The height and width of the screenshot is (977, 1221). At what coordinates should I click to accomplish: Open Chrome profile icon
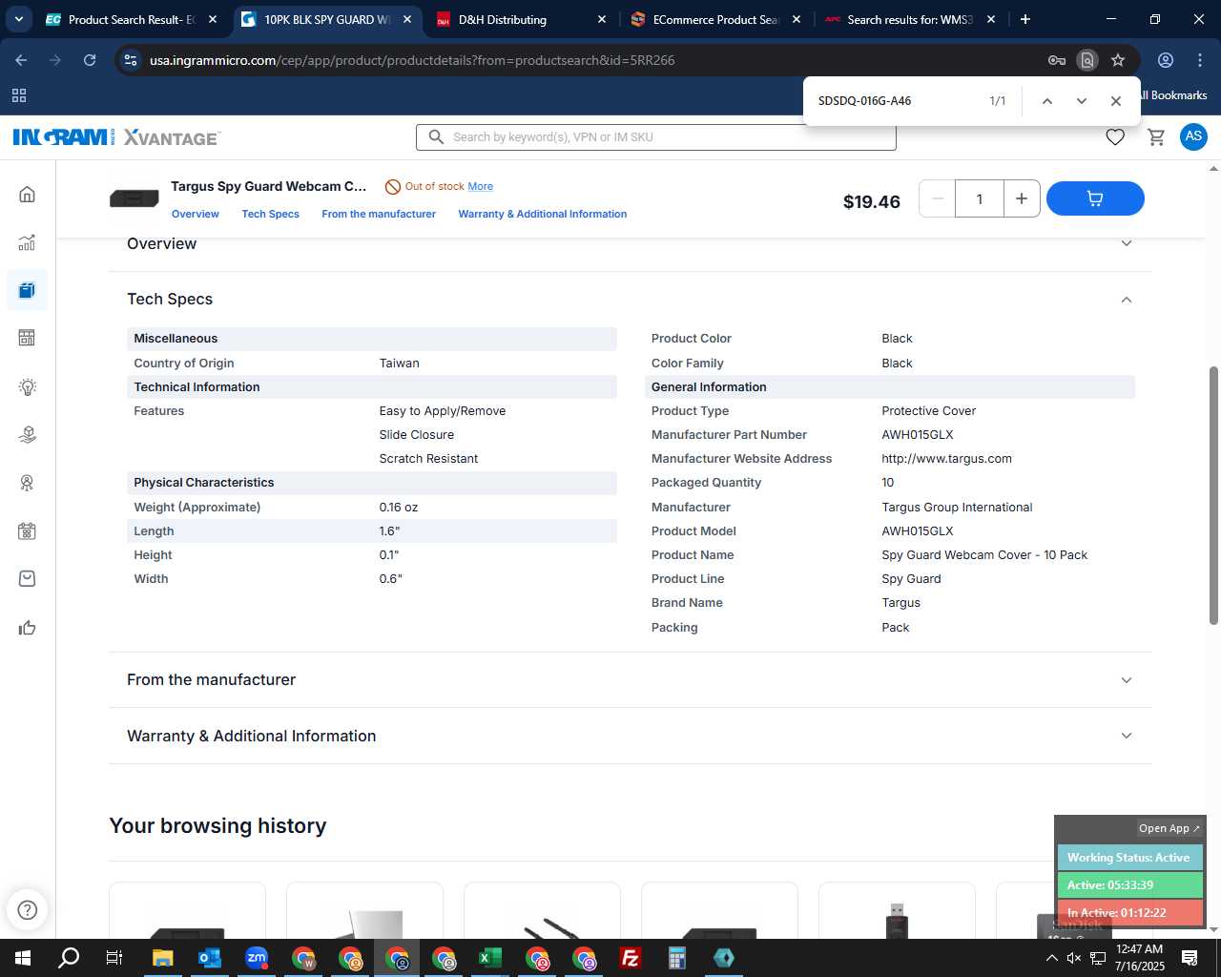(x=1166, y=60)
